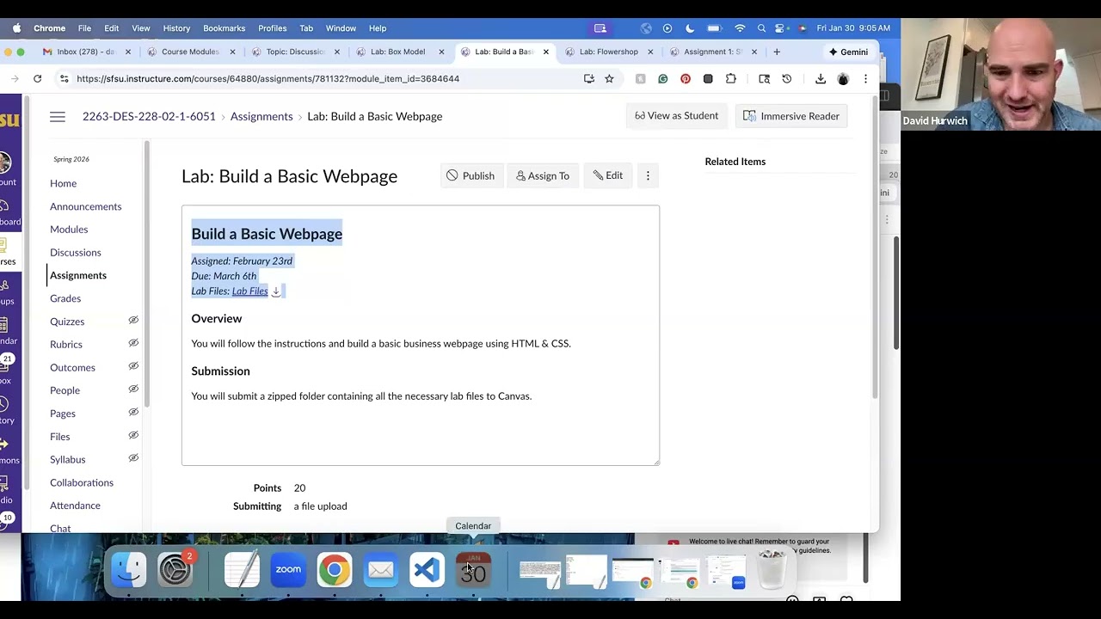Open Visual Studio Code from the Dock
The height and width of the screenshot is (619, 1101).
(x=427, y=569)
